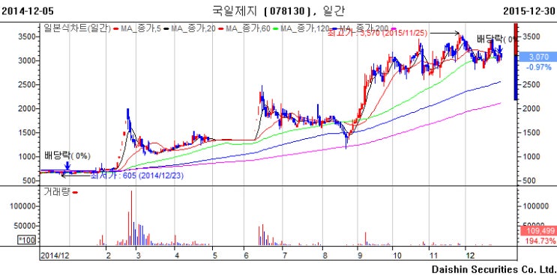Select the 일본식차트(일간) legend label
This screenshot has height=278, width=557.
click(x=77, y=28)
